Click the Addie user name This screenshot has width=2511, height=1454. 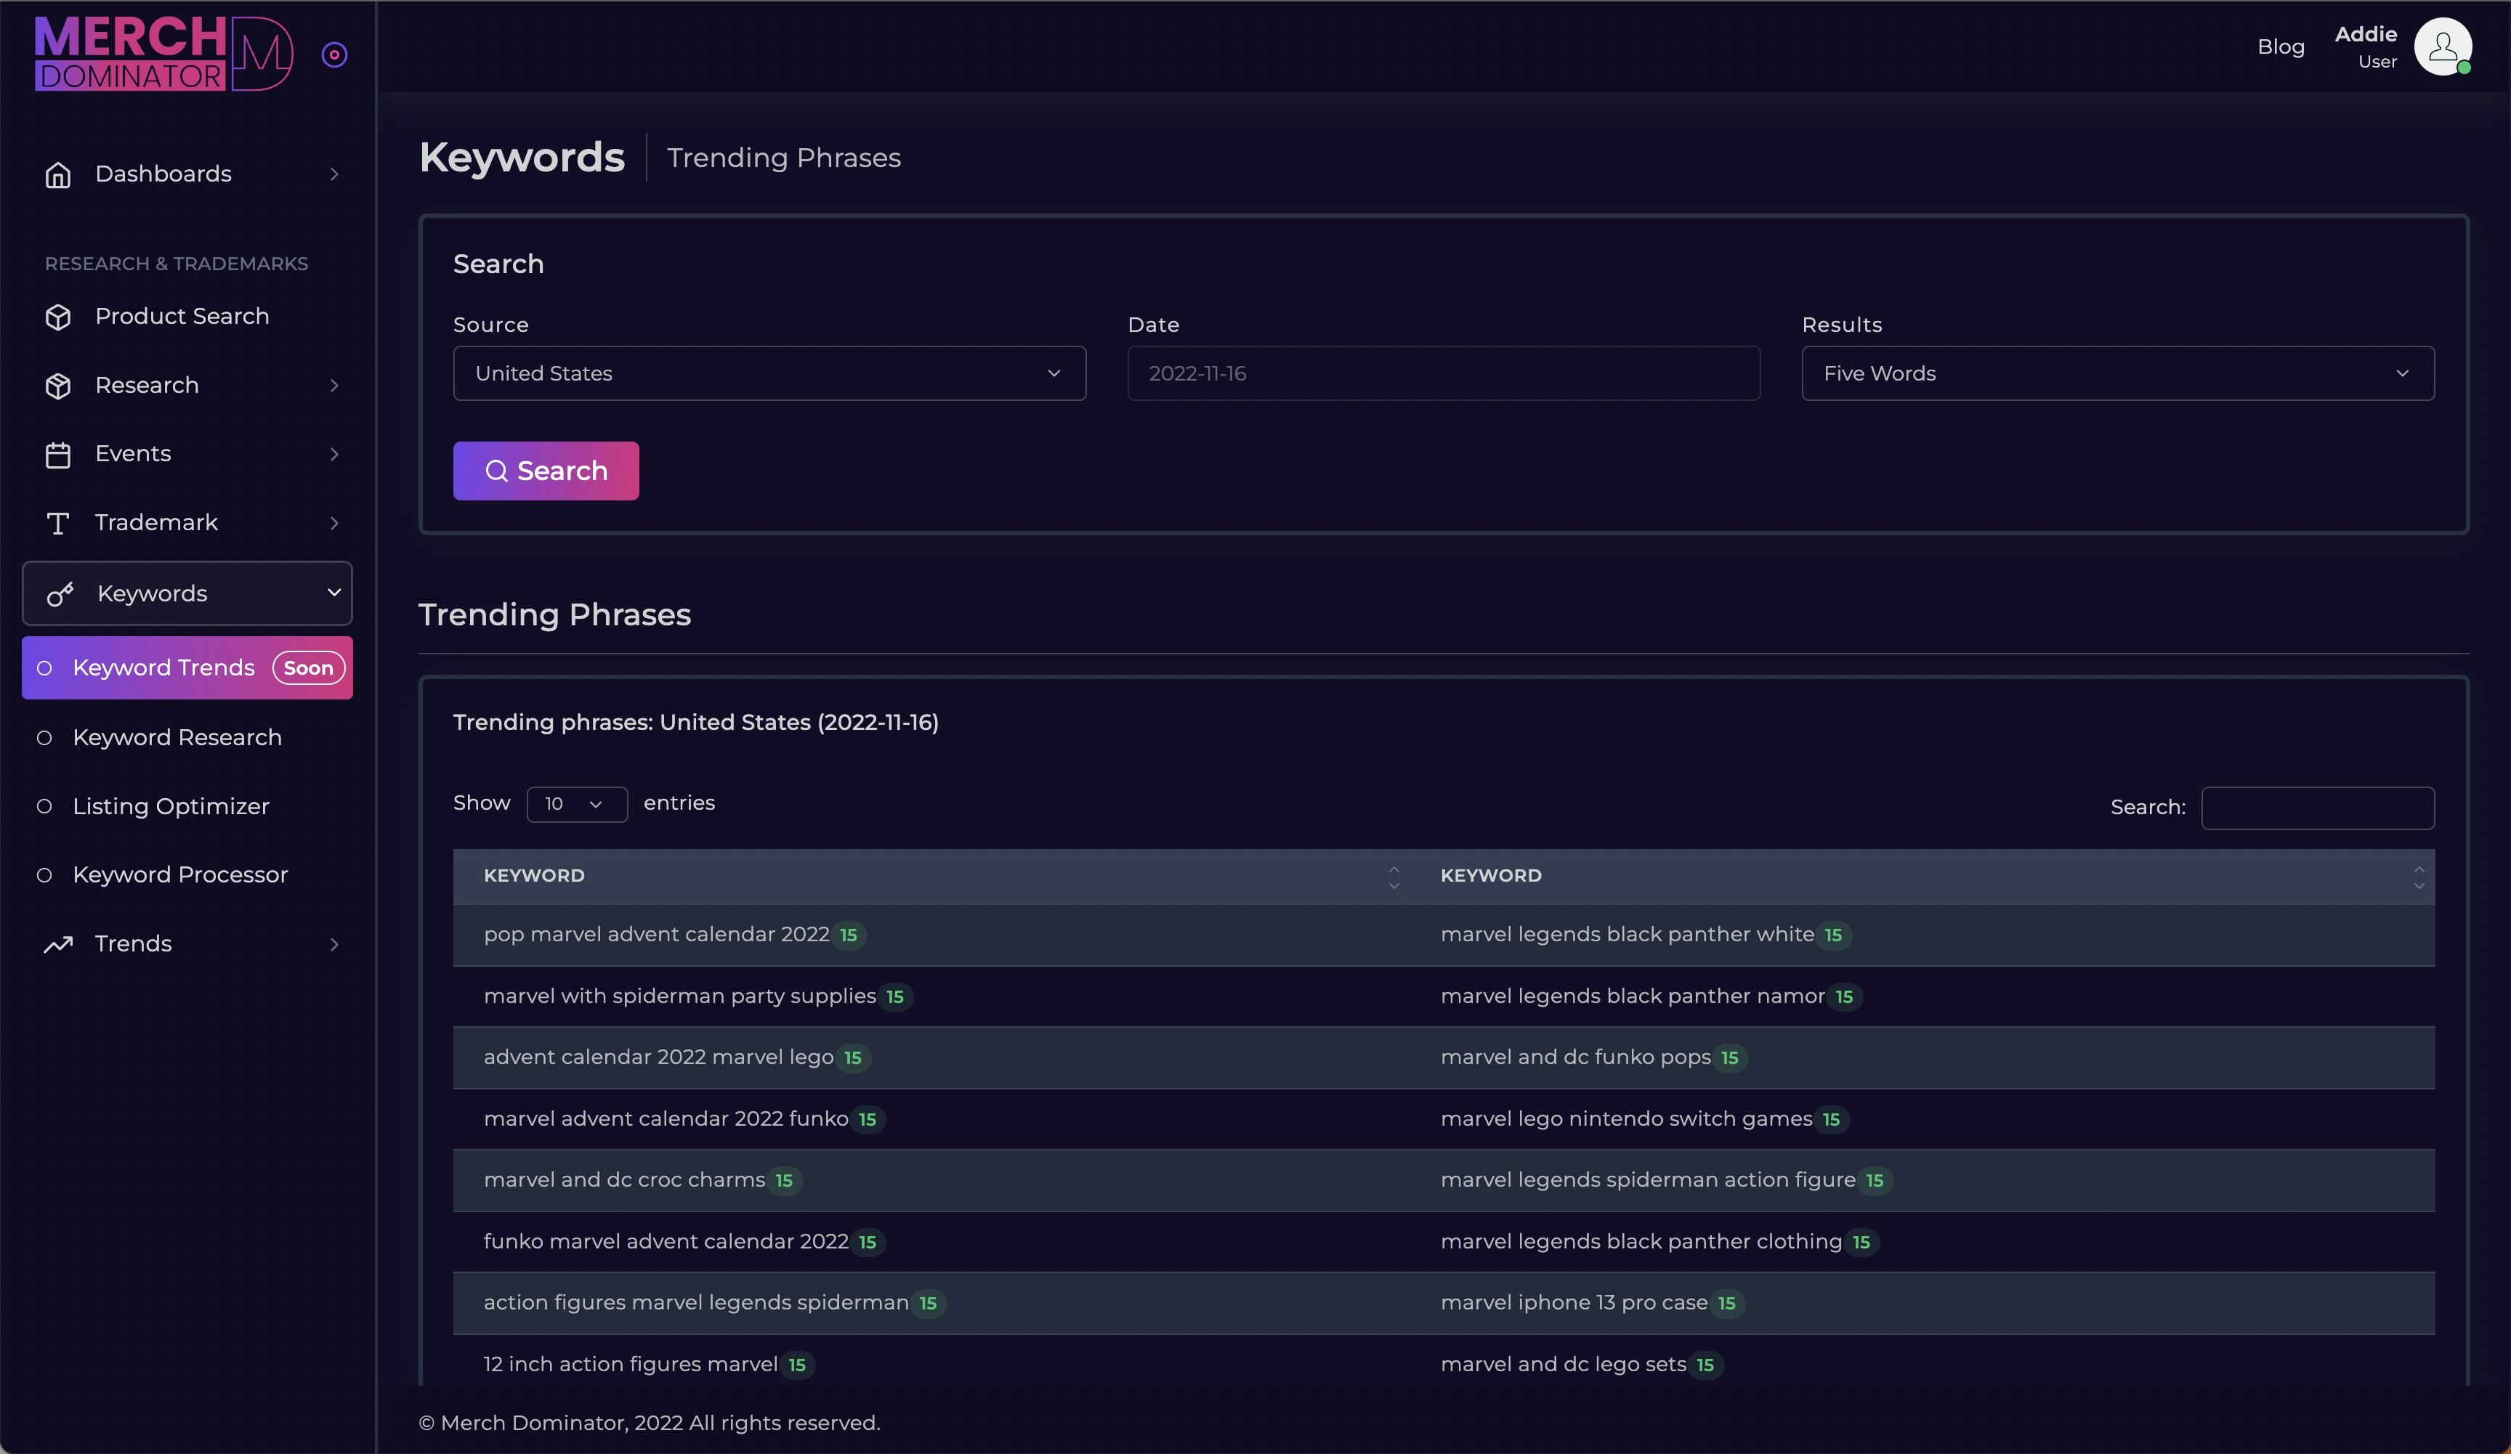click(2366, 34)
